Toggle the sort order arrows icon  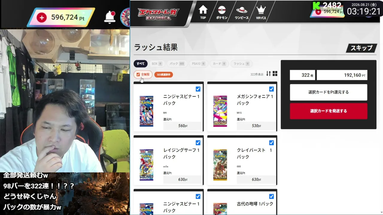pos(268,74)
